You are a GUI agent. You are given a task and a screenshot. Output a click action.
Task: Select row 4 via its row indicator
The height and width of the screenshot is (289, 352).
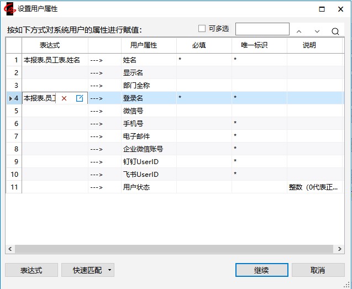click(14, 98)
